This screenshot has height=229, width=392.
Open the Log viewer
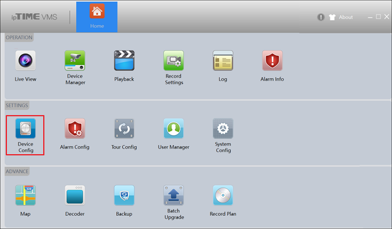coord(223,60)
